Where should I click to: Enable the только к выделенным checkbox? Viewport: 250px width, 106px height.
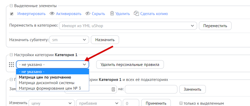[181, 103]
